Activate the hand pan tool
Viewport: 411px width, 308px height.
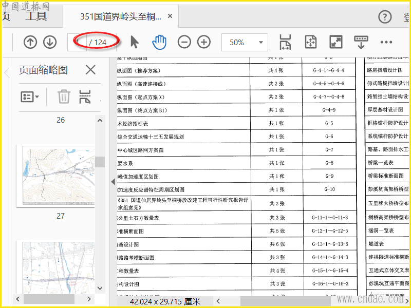tap(159, 42)
